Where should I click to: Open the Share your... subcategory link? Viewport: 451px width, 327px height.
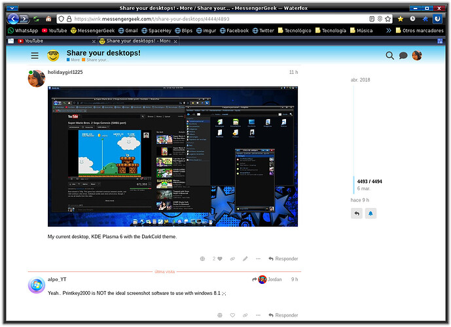pos(95,60)
